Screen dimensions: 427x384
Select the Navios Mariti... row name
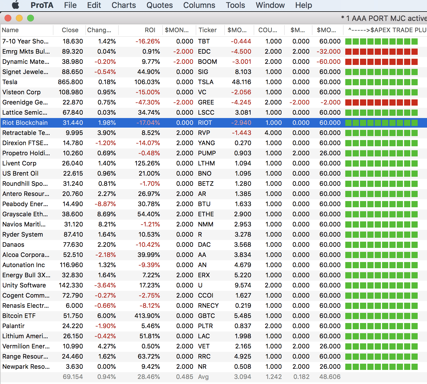tap(24, 224)
